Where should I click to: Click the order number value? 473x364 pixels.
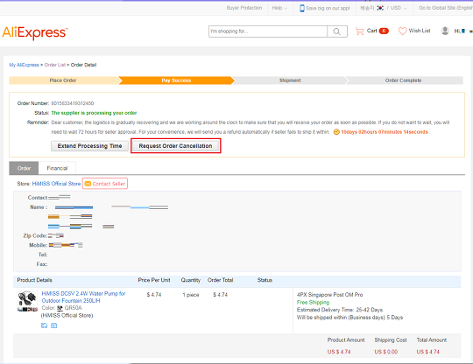(x=73, y=103)
